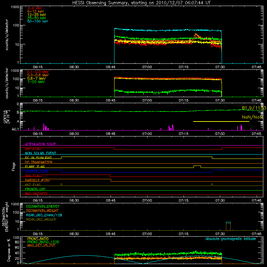Image resolution: width=267 pixels, height=267 pixels.
Task: Select the FLARE_FLAG label
Action: pyautogui.click(x=35, y=167)
